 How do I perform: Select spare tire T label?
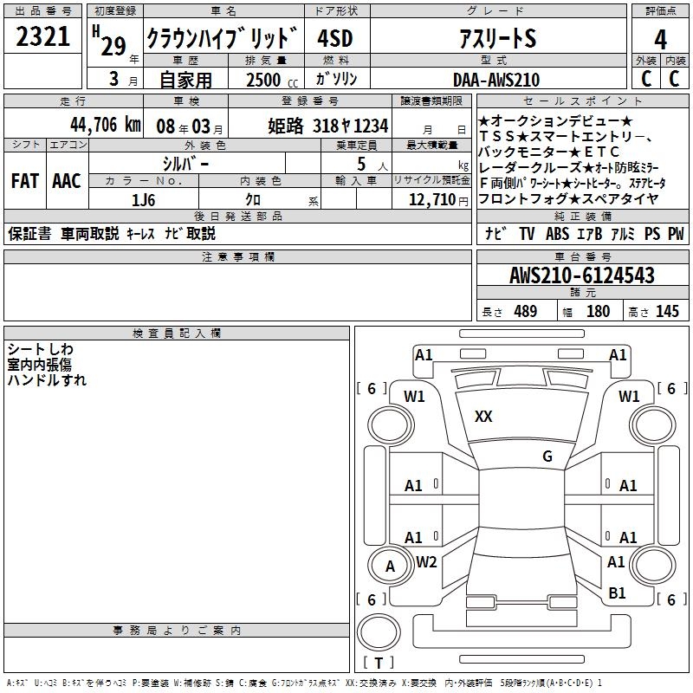[x=379, y=663]
